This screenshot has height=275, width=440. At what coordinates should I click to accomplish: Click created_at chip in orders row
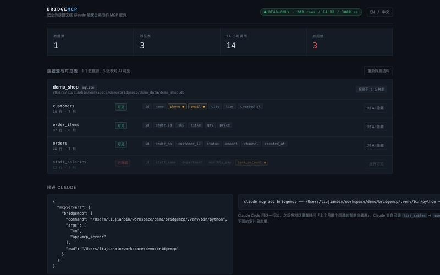point(274,144)
